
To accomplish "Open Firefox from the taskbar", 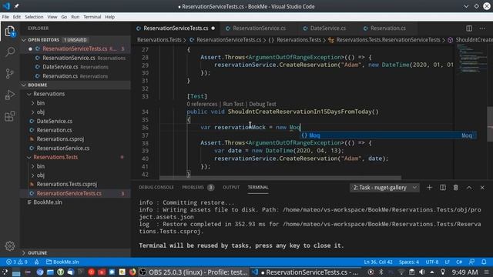I will point(132,272).
